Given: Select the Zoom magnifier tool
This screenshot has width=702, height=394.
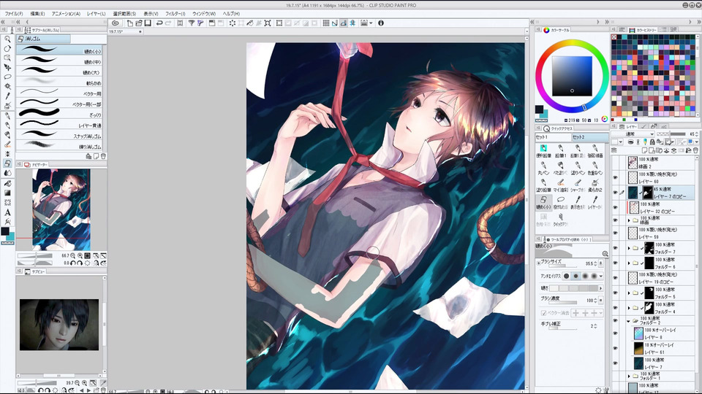Looking at the screenshot, I should [x=7, y=39].
